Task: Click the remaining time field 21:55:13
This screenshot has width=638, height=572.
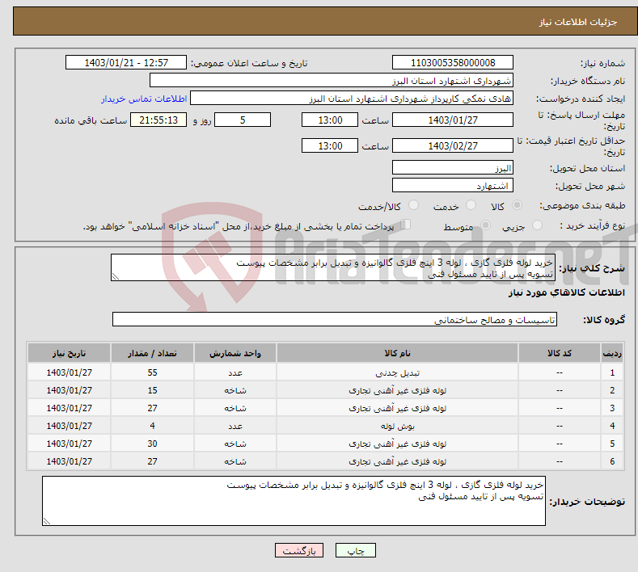Action: [x=158, y=120]
